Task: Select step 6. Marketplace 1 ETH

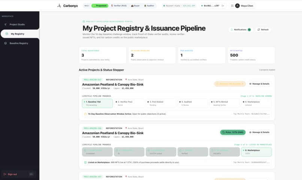Action: tap(256, 152)
